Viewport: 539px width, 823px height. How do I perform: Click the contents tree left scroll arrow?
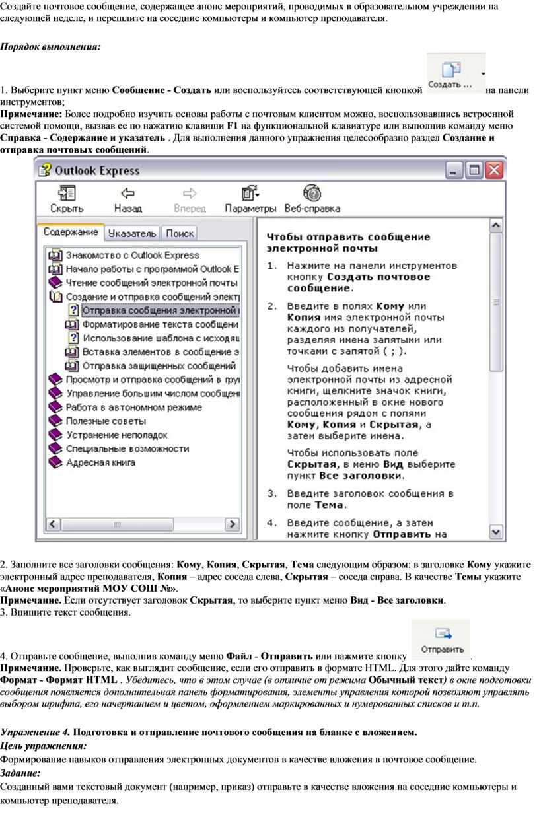click(53, 524)
